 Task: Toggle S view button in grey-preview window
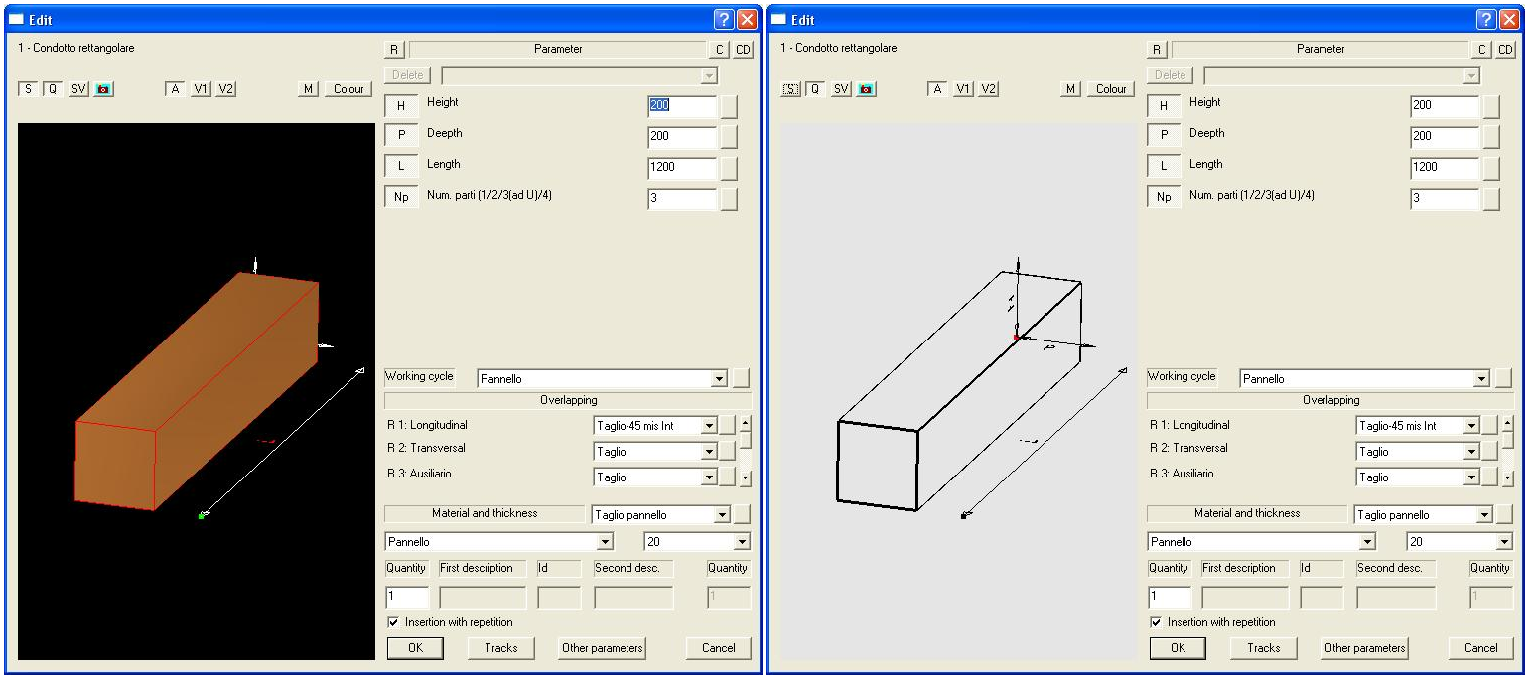[790, 89]
